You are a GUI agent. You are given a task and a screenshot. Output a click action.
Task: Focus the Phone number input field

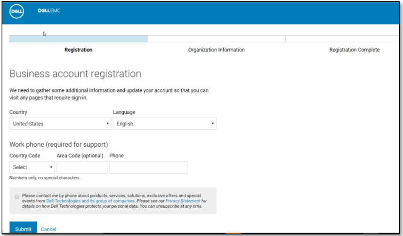point(148,167)
